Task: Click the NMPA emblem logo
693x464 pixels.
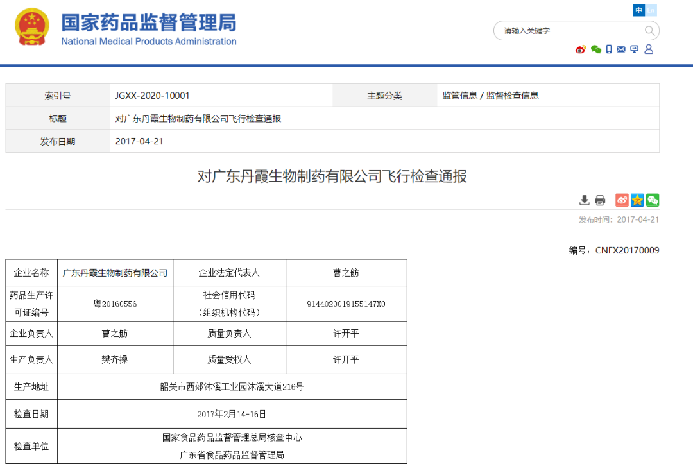Action: (x=31, y=28)
